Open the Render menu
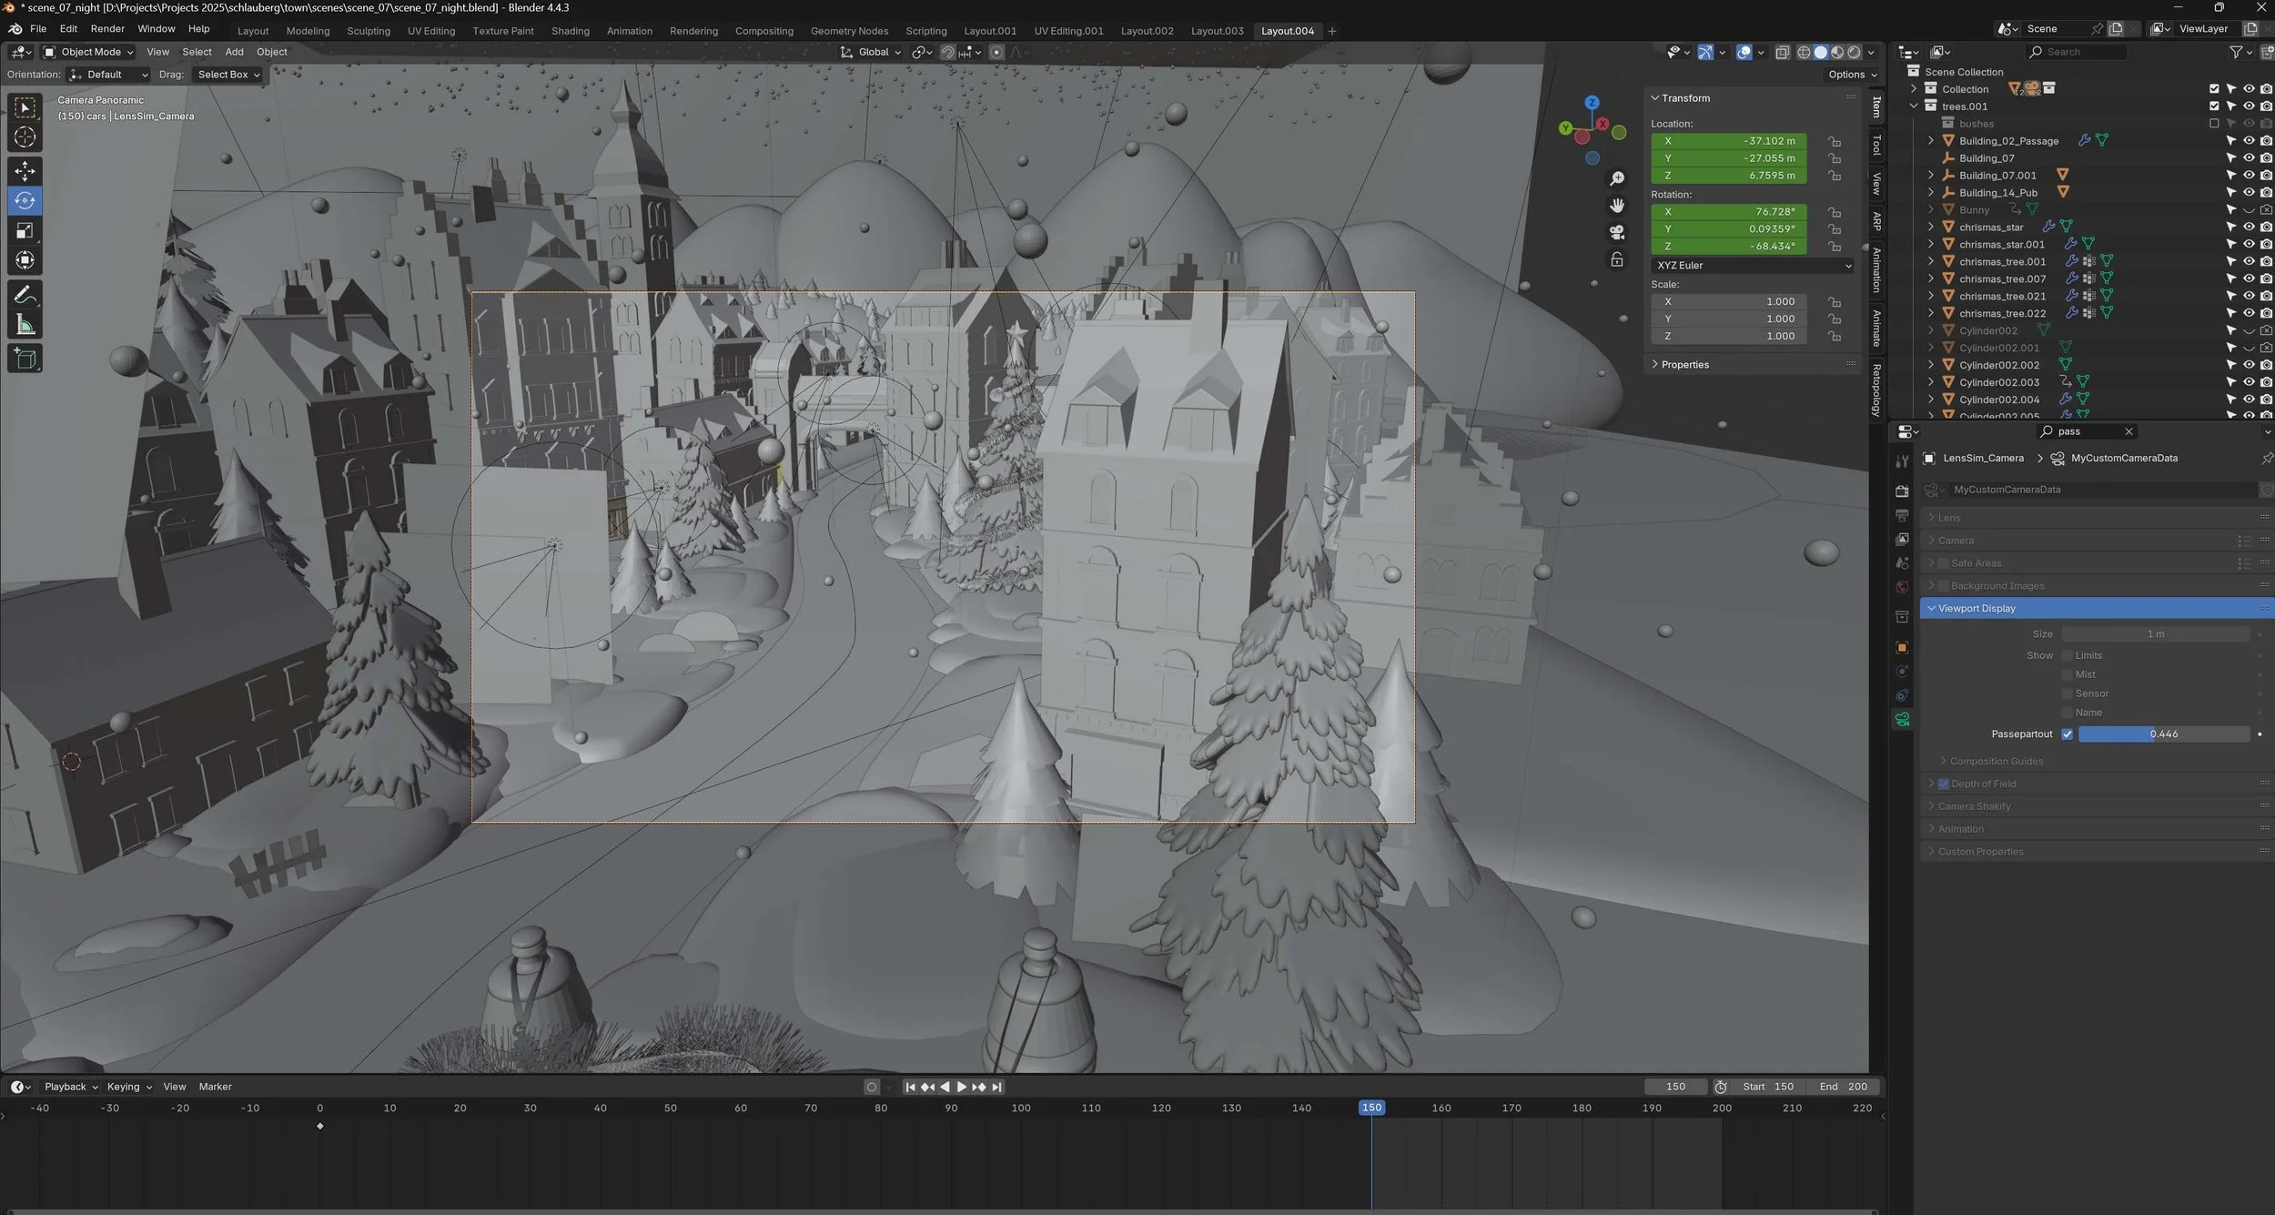Image resolution: width=2275 pixels, height=1215 pixels. pyautogui.click(x=107, y=29)
